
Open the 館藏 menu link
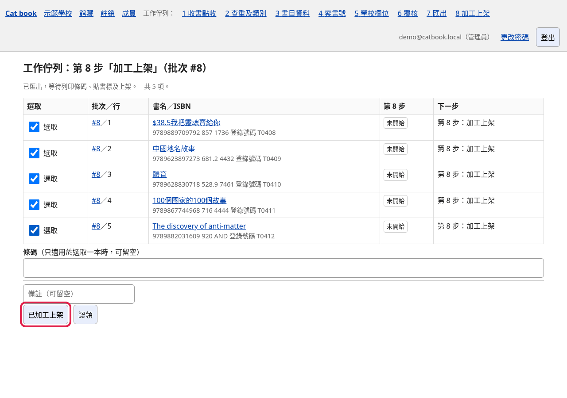[86, 13]
